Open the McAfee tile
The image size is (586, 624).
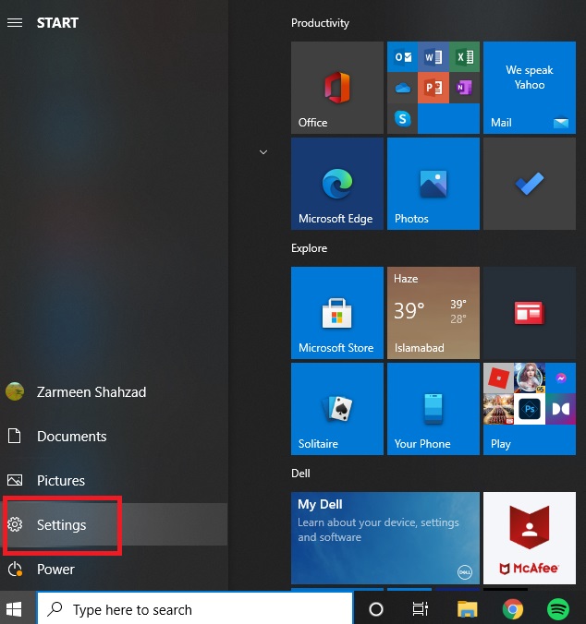530,538
